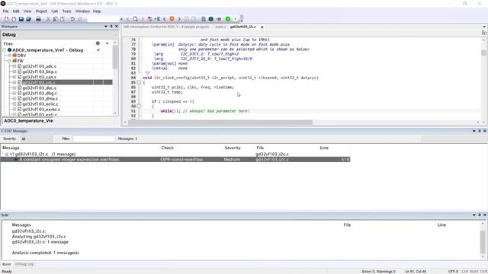The image size is (488, 274).
Task: Click the Save toolbar icon
Action: pyautogui.click(x=21, y=19)
